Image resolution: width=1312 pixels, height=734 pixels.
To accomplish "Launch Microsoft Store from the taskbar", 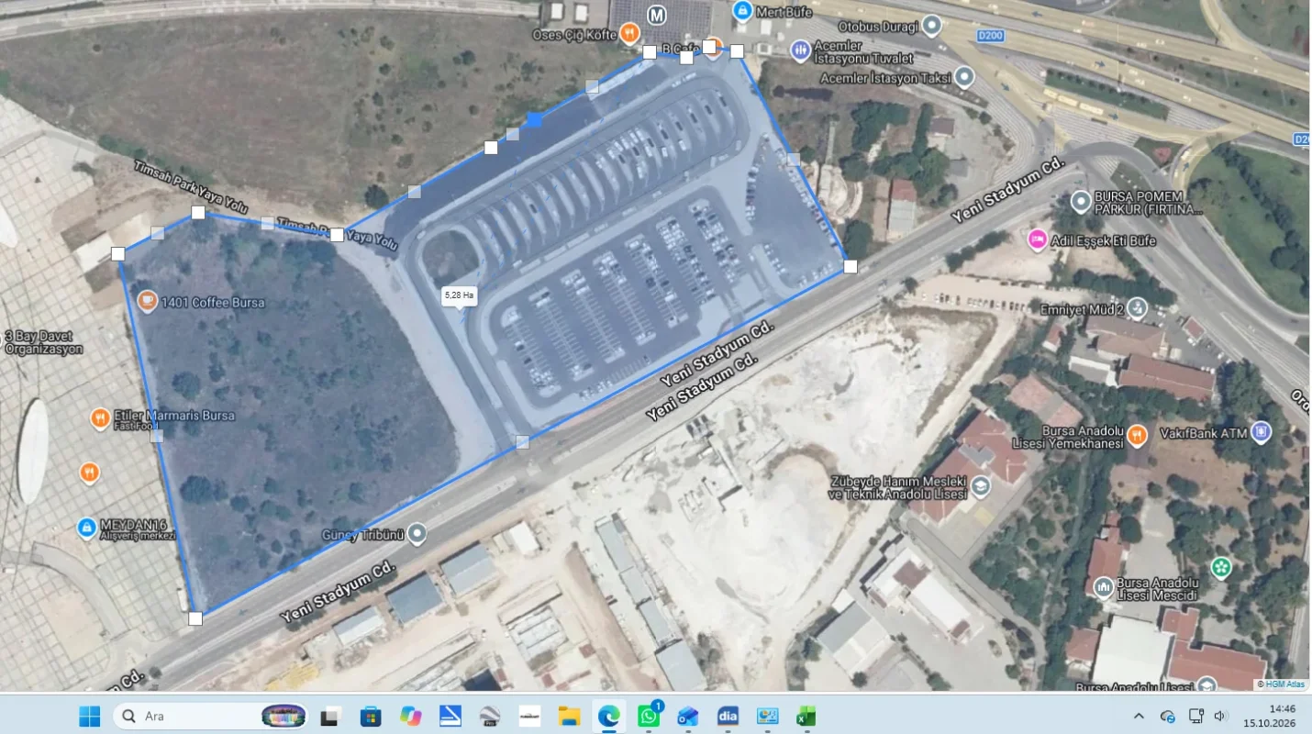I will 371,716.
